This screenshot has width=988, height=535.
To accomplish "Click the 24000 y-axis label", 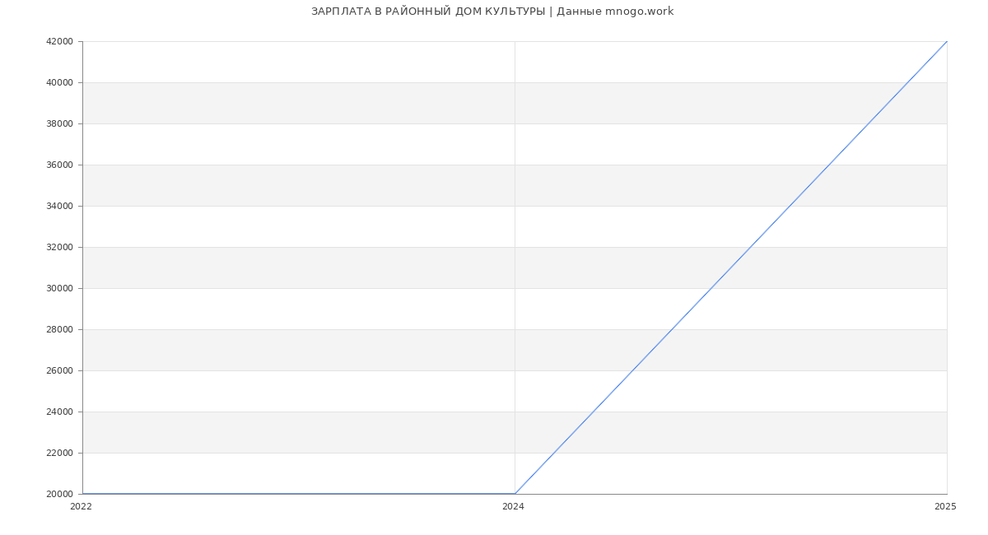I will pyautogui.click(x=59, y=412).
